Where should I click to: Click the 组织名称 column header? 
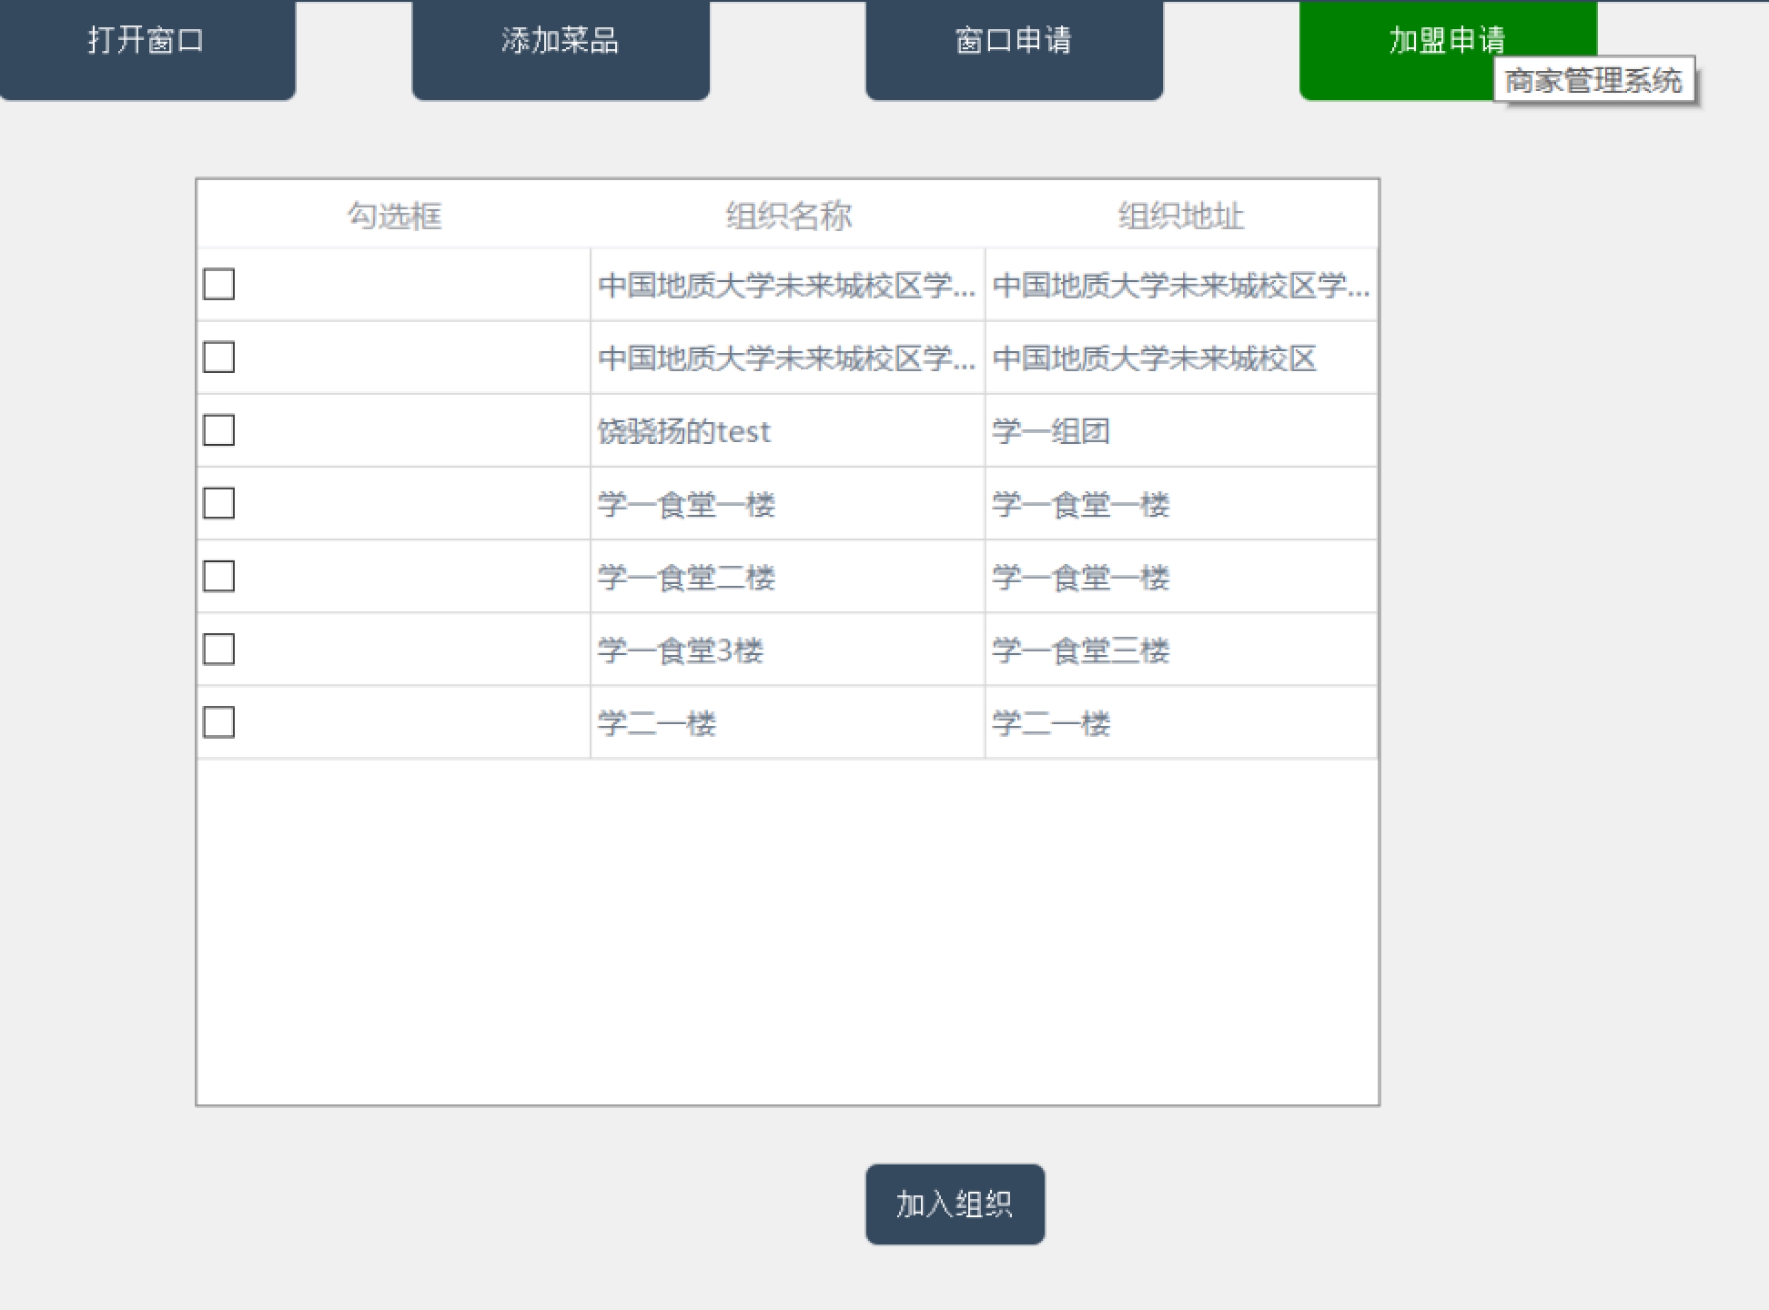pos(788,216)
